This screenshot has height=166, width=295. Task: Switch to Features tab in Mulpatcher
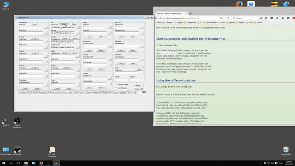pyautogui.click(x=115, y=92)
